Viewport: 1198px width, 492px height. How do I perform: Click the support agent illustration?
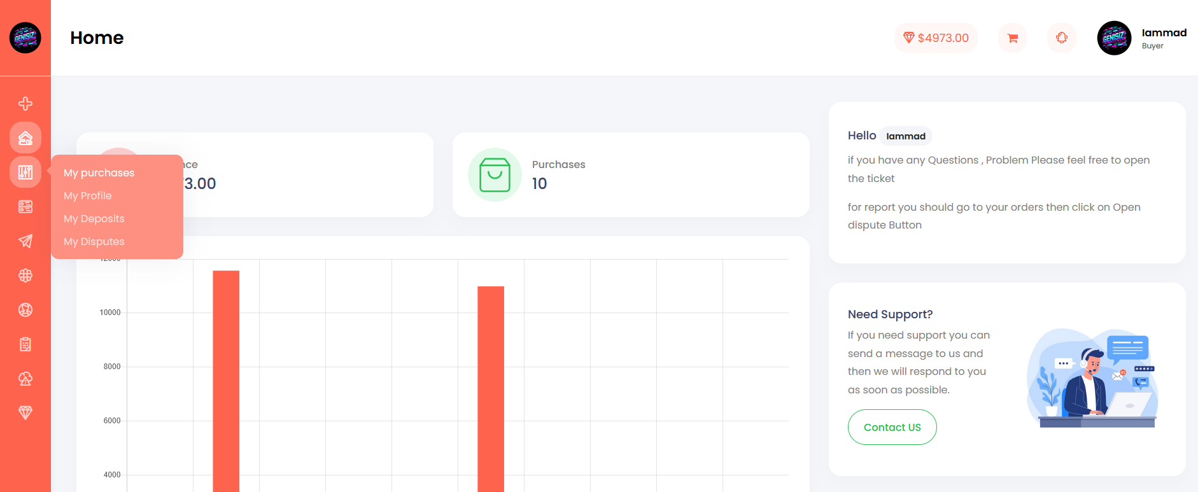(1092, 378)
